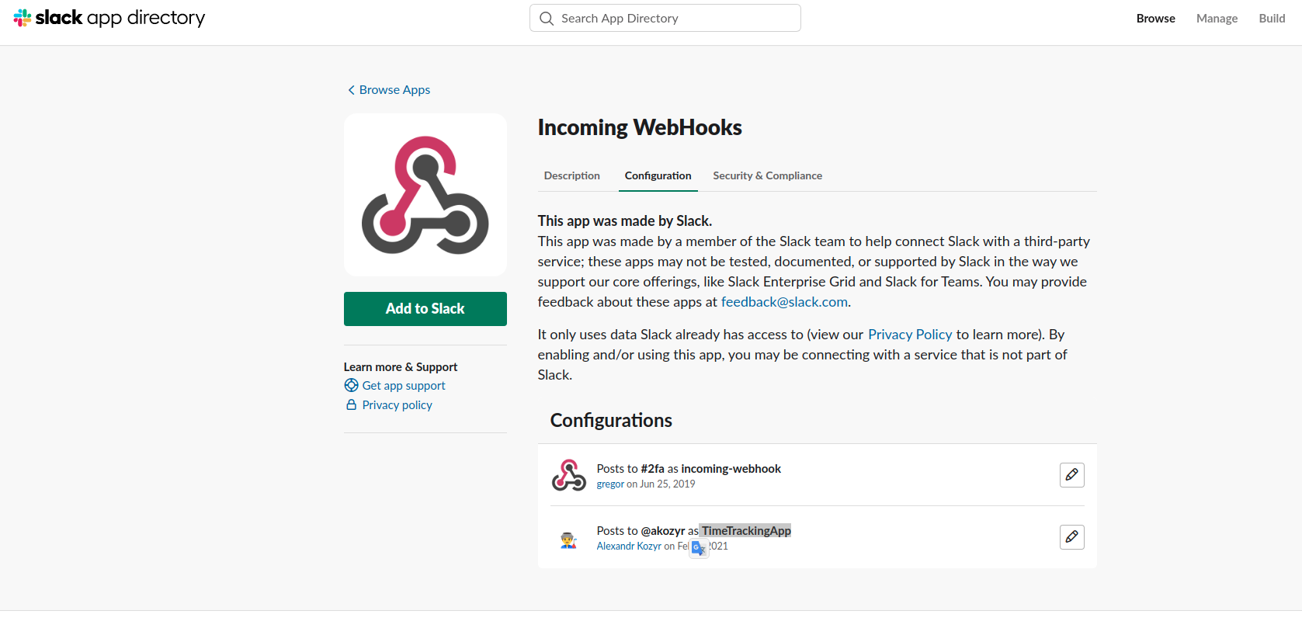Click the large Incoming WebHooks logo
The image size is (1302, 642).
[425, 195]
